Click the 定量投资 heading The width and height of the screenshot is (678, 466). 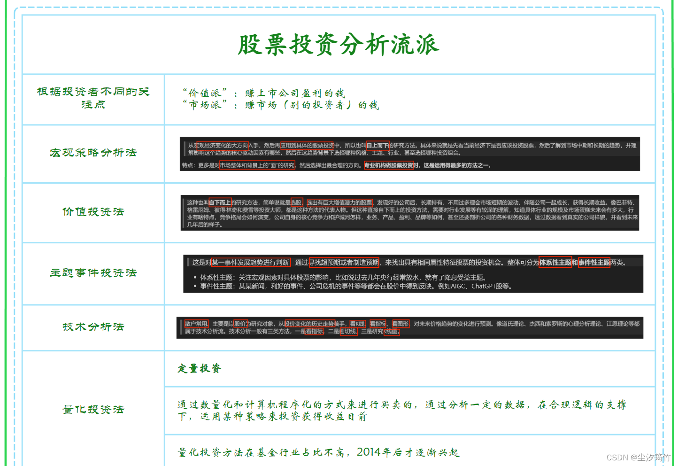[199, 368]
